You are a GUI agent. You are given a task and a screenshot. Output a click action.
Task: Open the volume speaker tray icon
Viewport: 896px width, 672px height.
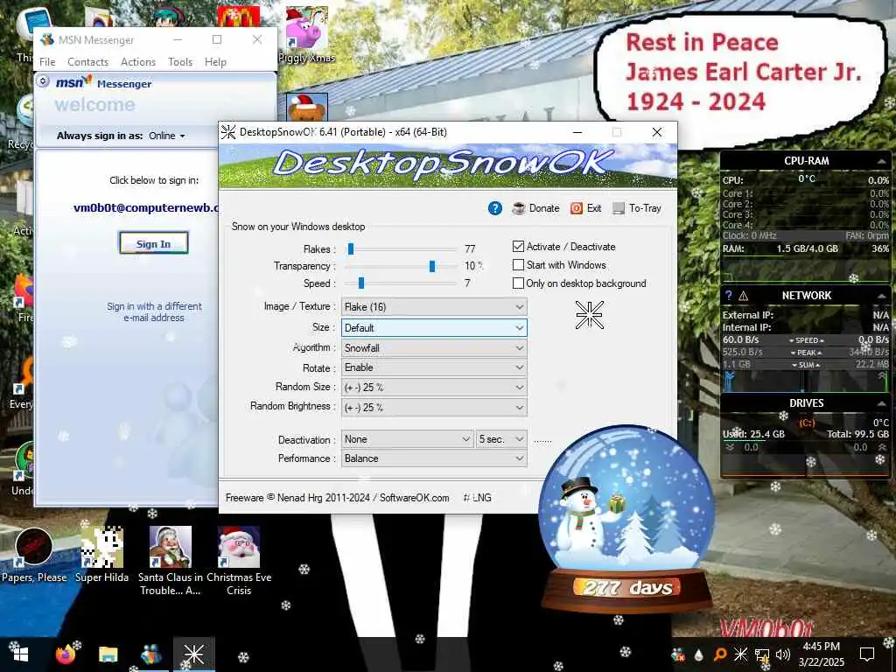[783, 654]
